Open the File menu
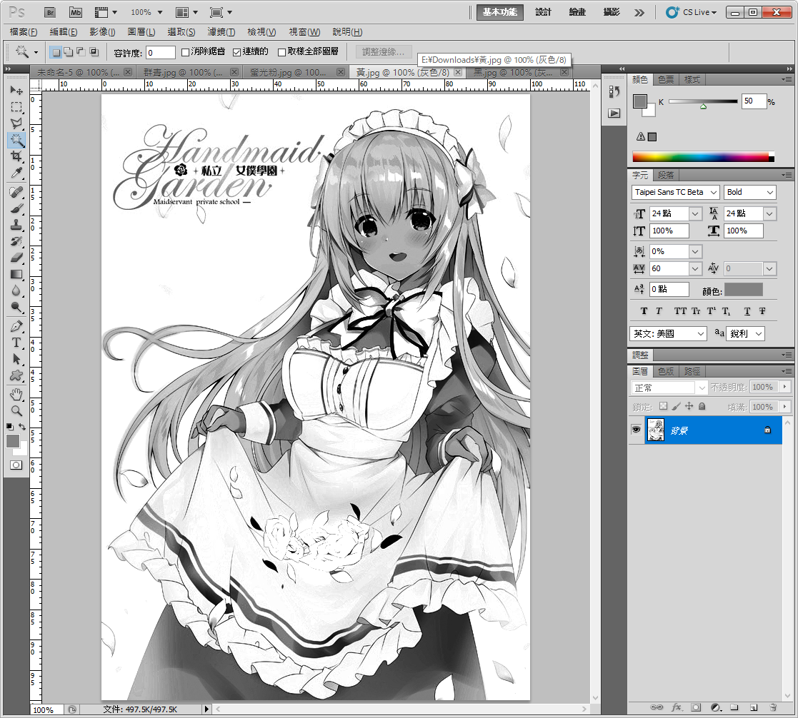 click(x=24, y=32)
